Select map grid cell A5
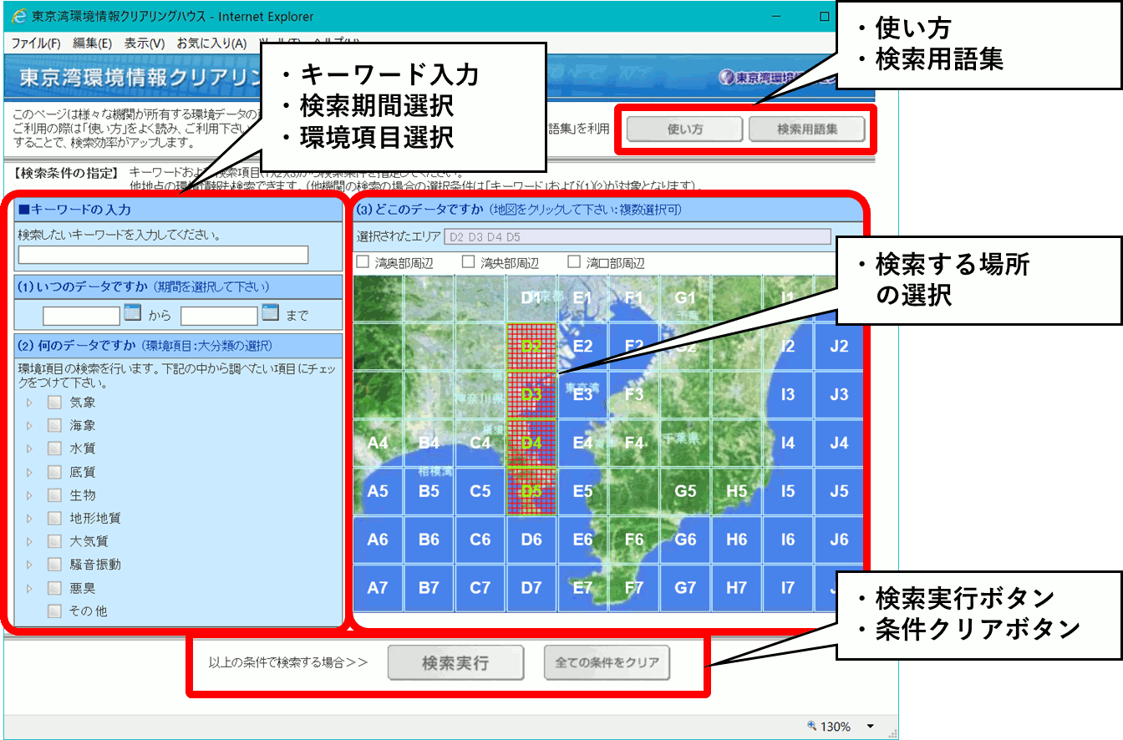 [x=378, y=491]
